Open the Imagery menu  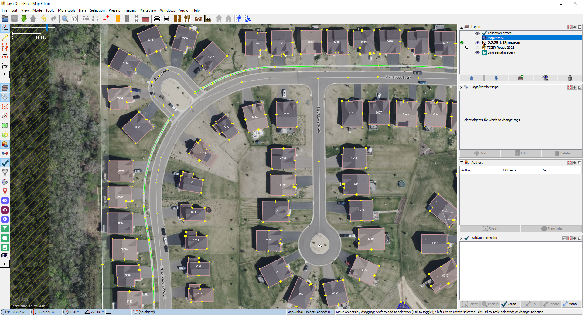[x=130, y=10]
